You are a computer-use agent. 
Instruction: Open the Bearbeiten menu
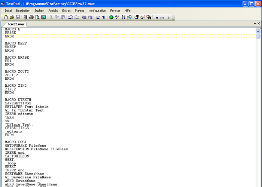coord(23,10)
